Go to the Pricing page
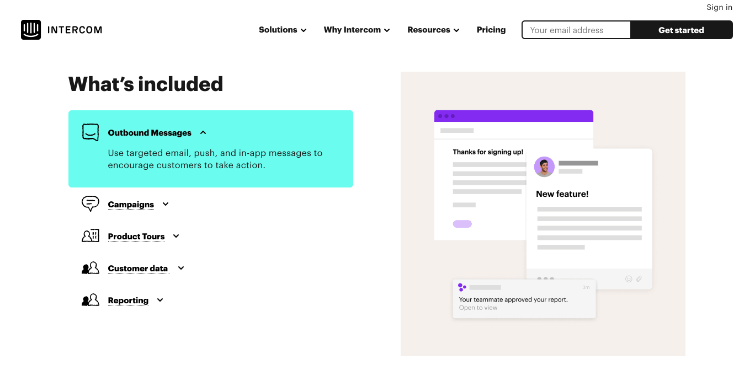Image resolution: width=755 pixels, height=370 pixels. 491,30
